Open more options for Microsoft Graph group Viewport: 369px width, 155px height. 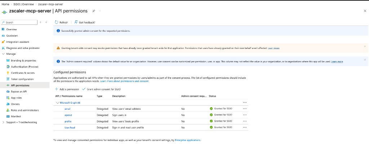pyautogui.click(x=245, y=102)
